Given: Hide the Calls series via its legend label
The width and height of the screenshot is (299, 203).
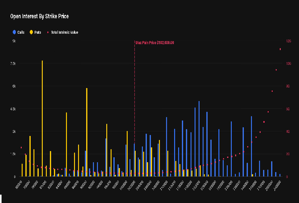Looking at the screenshot, I should [21, 32].
